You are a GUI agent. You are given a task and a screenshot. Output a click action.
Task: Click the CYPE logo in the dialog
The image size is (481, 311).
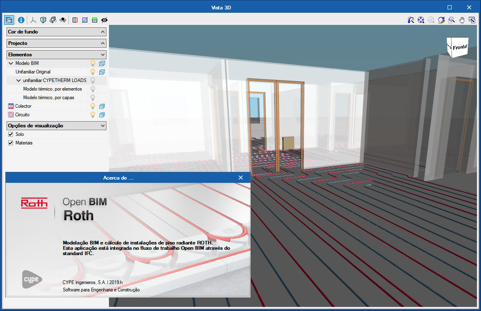click(x=31, y=280)
